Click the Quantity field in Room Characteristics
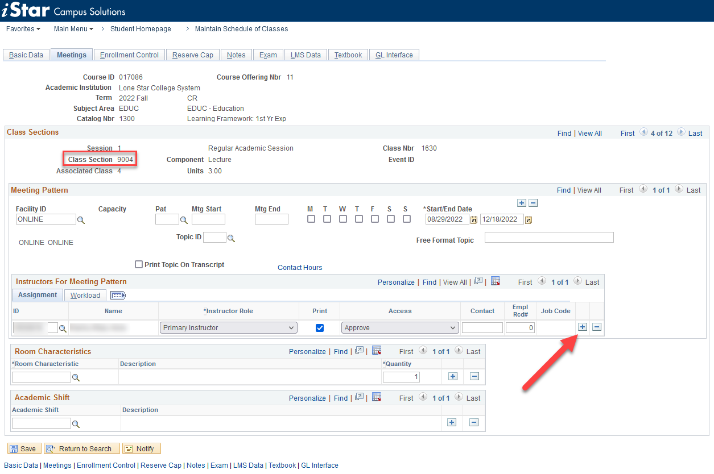This screenshot has width=714, height=474. (401, 377)
